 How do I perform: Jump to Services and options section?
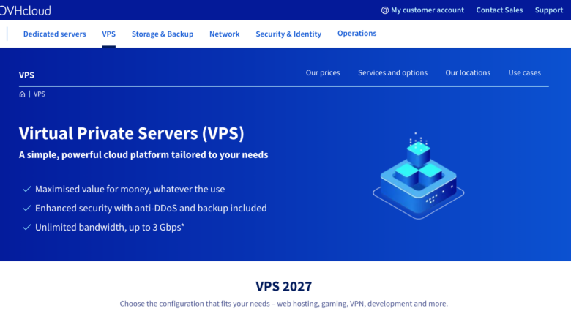pyautogui.click(x=392, y=72)
